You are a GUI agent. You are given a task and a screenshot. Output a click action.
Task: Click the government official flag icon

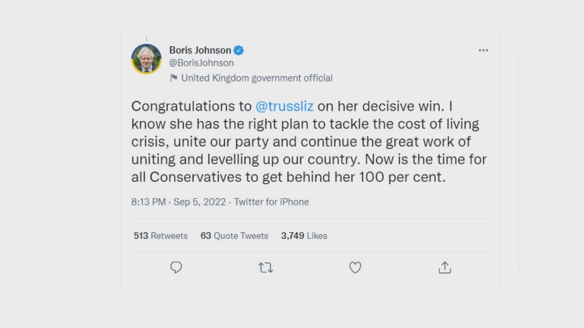click(x=174, y=78)
